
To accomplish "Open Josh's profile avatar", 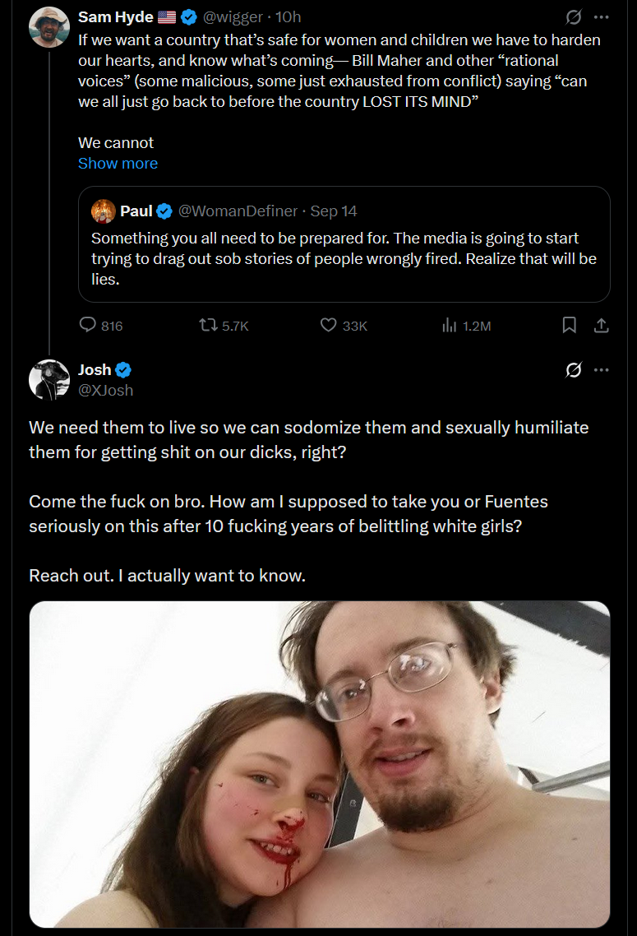I will [x=48, y=379].
